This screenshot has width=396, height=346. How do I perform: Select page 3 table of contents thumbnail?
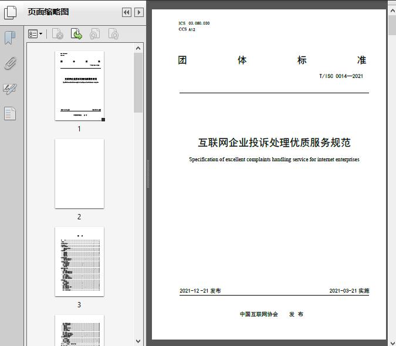[79, 262]
